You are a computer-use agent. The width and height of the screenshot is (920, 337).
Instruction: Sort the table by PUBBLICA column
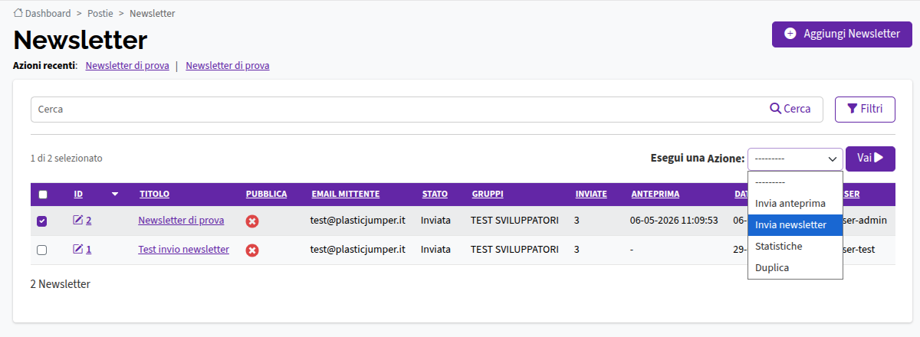click(x=266, y=195)
